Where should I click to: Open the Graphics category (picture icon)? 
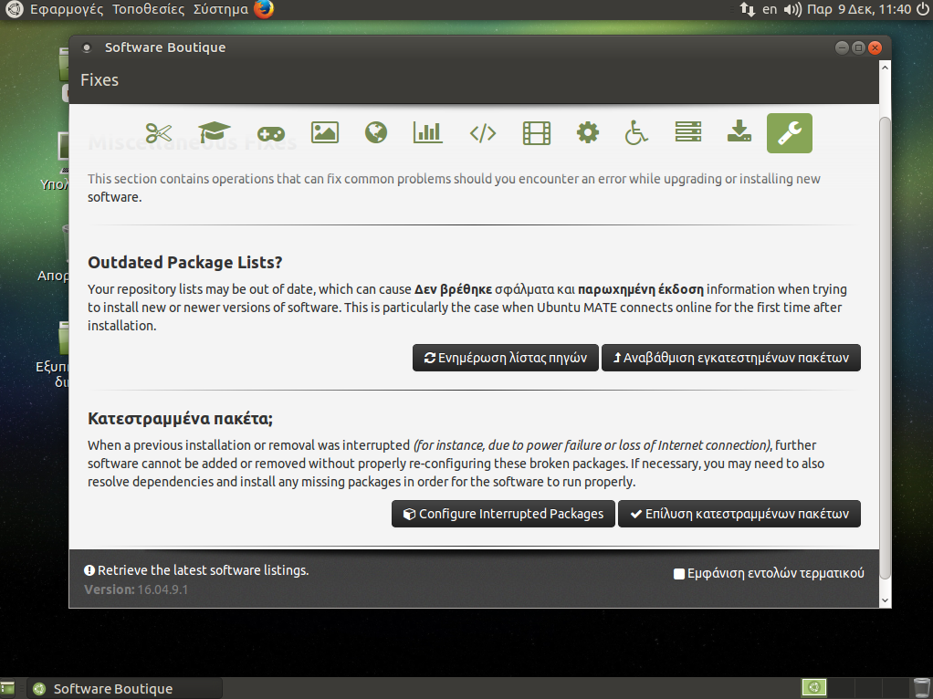coord(325,133)
